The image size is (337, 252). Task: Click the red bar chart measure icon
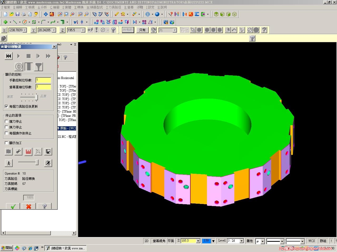28,151
